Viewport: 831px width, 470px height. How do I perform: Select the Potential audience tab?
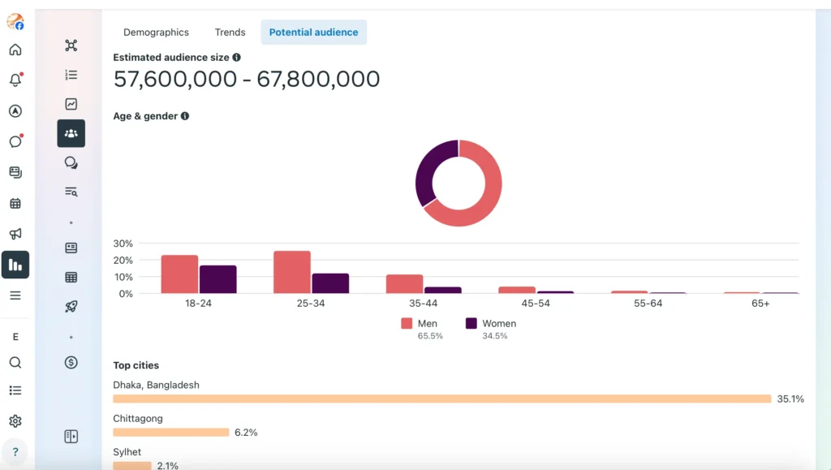(313, 32)
